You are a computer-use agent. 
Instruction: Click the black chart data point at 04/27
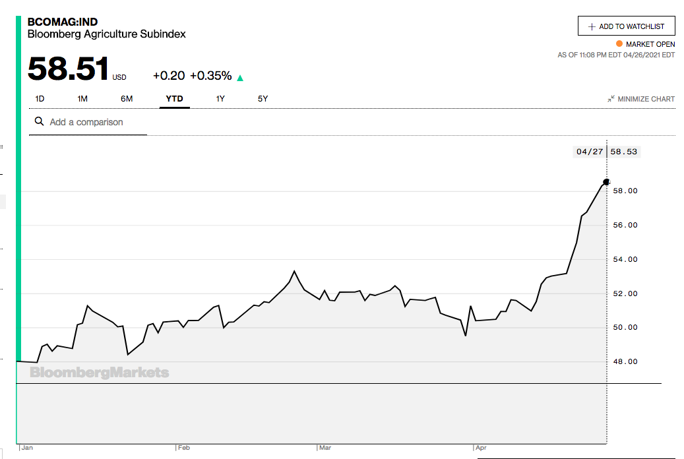click(606, 182)
